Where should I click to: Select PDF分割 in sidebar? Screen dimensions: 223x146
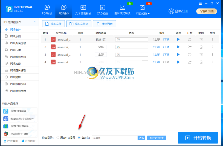coord(20,36)
